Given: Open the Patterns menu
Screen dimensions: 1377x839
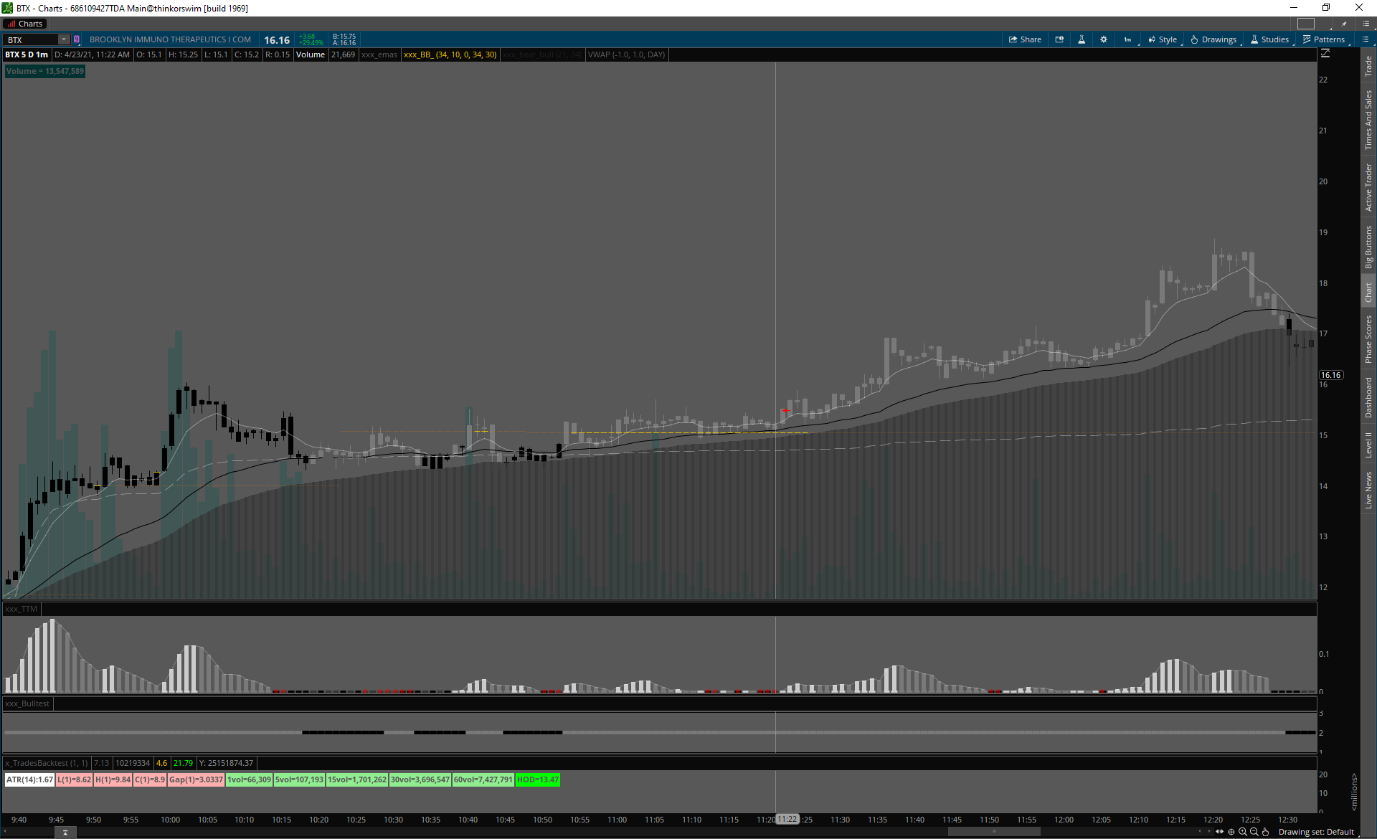Looking at the screenshot, I should 1324,39.
